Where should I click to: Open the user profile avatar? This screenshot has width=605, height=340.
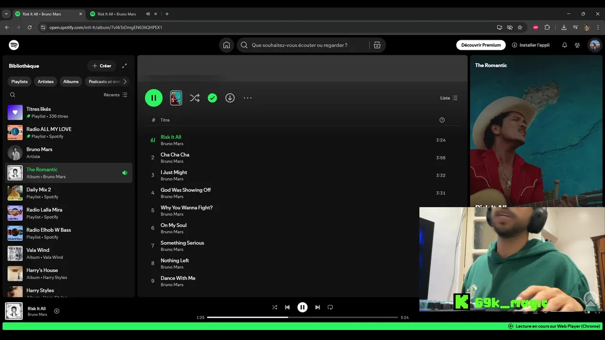(595, 45)
